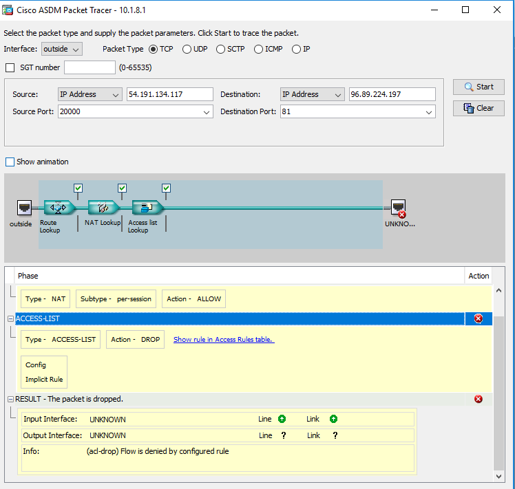515x489 pixels.
Task: Select the ICMP packet type
Action: 258,50
